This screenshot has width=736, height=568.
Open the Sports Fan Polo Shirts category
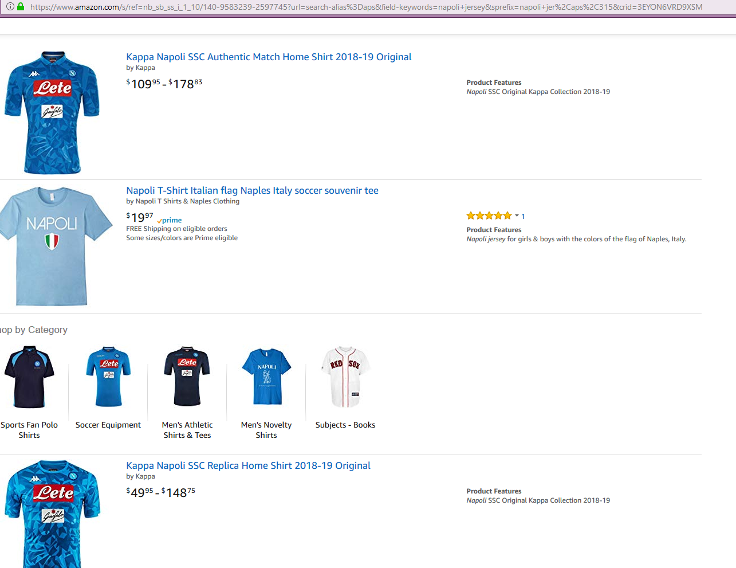tap(29, 430)
